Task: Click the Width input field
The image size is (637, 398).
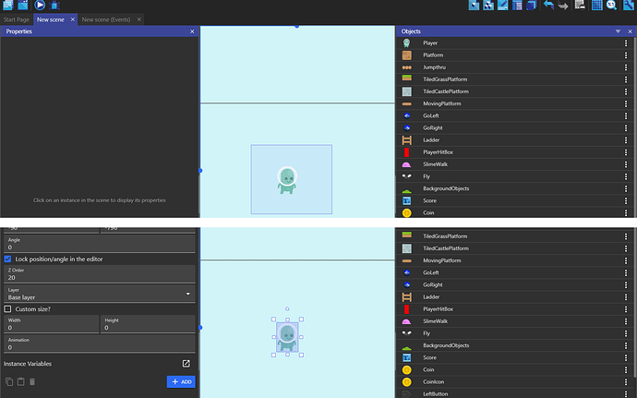Action: (x=51, y=324)
